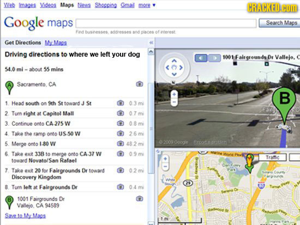The width and height of the screenshot is (300, 225).
Task: Open the Videos link
Action: pyautogui.click(x=48, y=5)
